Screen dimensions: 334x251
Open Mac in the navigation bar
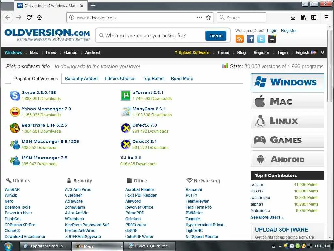coord(34,53)
